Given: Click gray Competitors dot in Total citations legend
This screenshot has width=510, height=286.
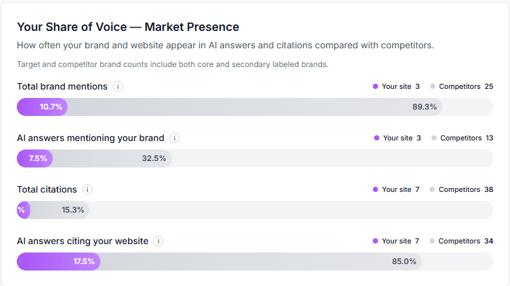Looking at the screenshot, I should (432, 189).
